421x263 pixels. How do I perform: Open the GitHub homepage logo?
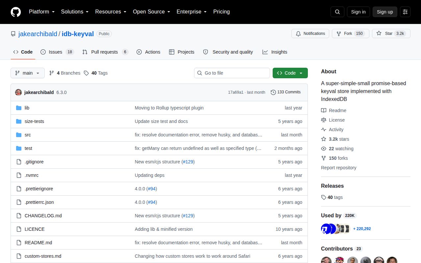(16, 12)
